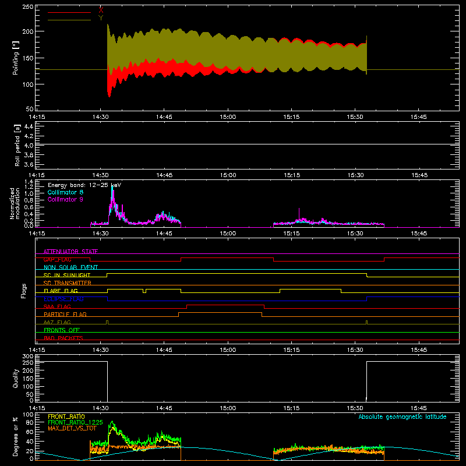This screenshot has width=466, height=466.
Task: Select the green FRONT_RATIO_1225 legend label
Action: pyautogui.click(x=75, y=422)
